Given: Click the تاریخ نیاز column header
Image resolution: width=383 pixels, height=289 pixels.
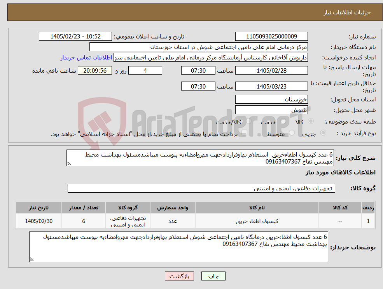Looking at the screenshot, I should 38,207.
